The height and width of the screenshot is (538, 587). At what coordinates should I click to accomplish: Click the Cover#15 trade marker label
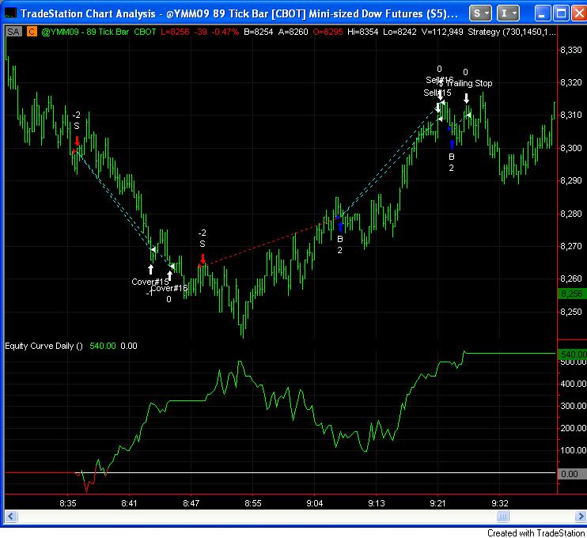(150, 282)
